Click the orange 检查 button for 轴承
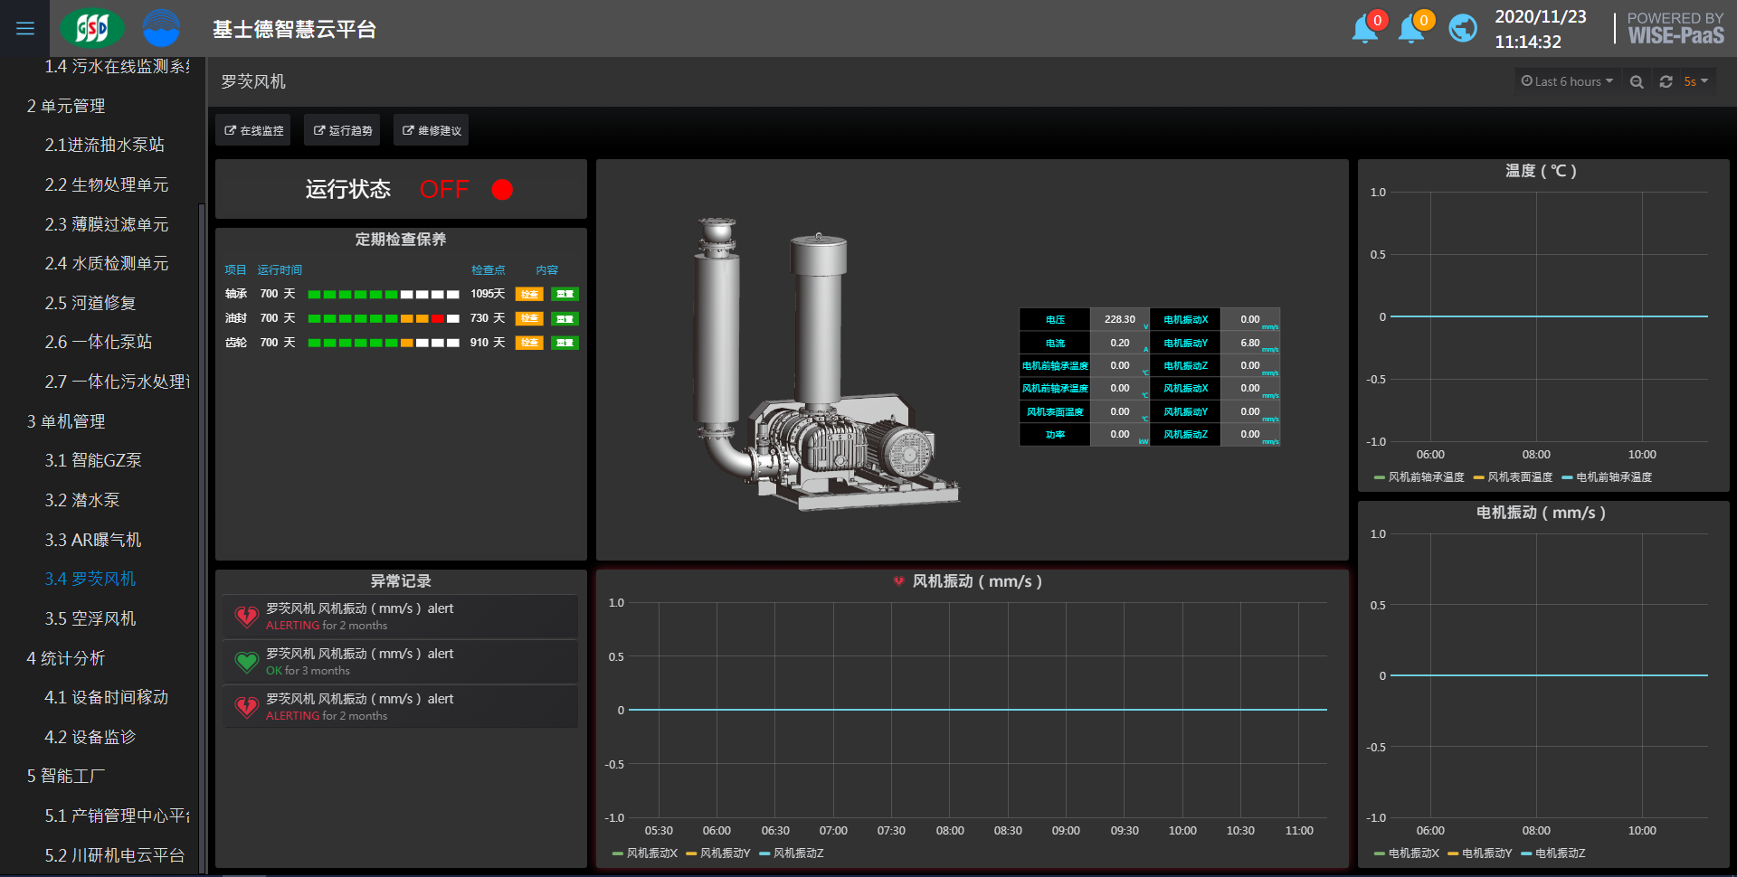The image size is (1737, 877). pos(529,294)
